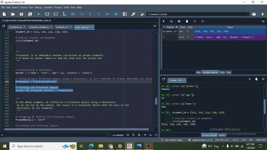The width and height of the screenshot is (267, 150).
Task: Open the PYTHONPATH manager
Action: coord(142,14)
